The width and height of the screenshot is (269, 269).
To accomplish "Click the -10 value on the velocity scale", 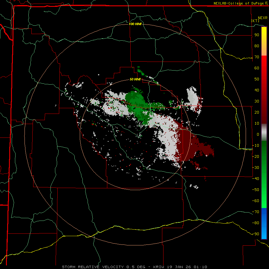I will pyautogui.click(x=256, y=146).
